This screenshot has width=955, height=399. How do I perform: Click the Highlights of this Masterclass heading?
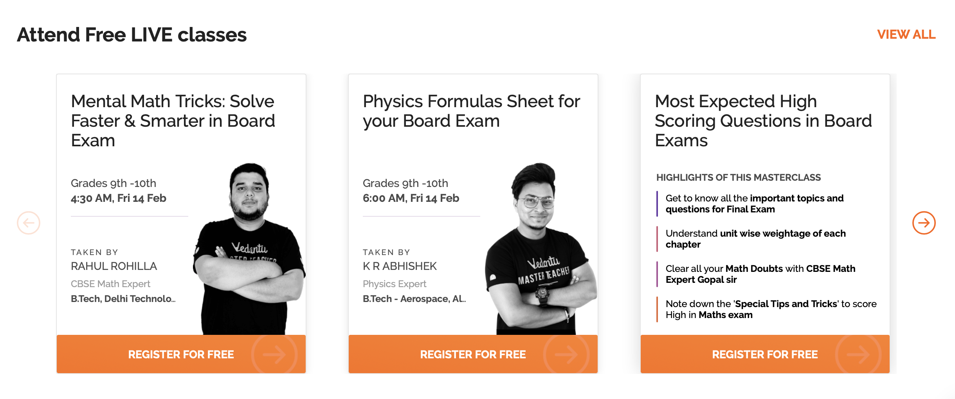[739, 178]
